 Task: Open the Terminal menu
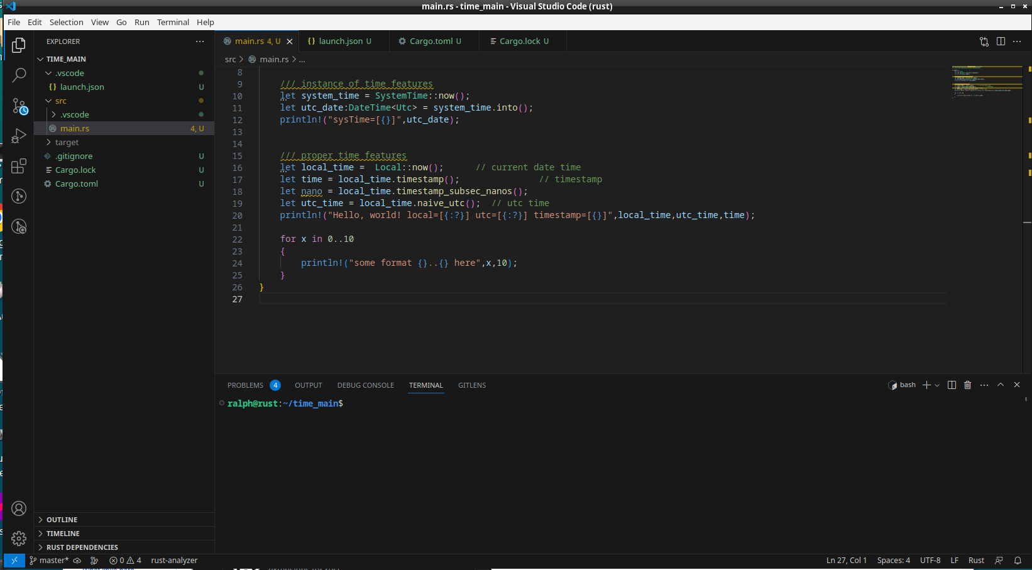tap(173, 22)
